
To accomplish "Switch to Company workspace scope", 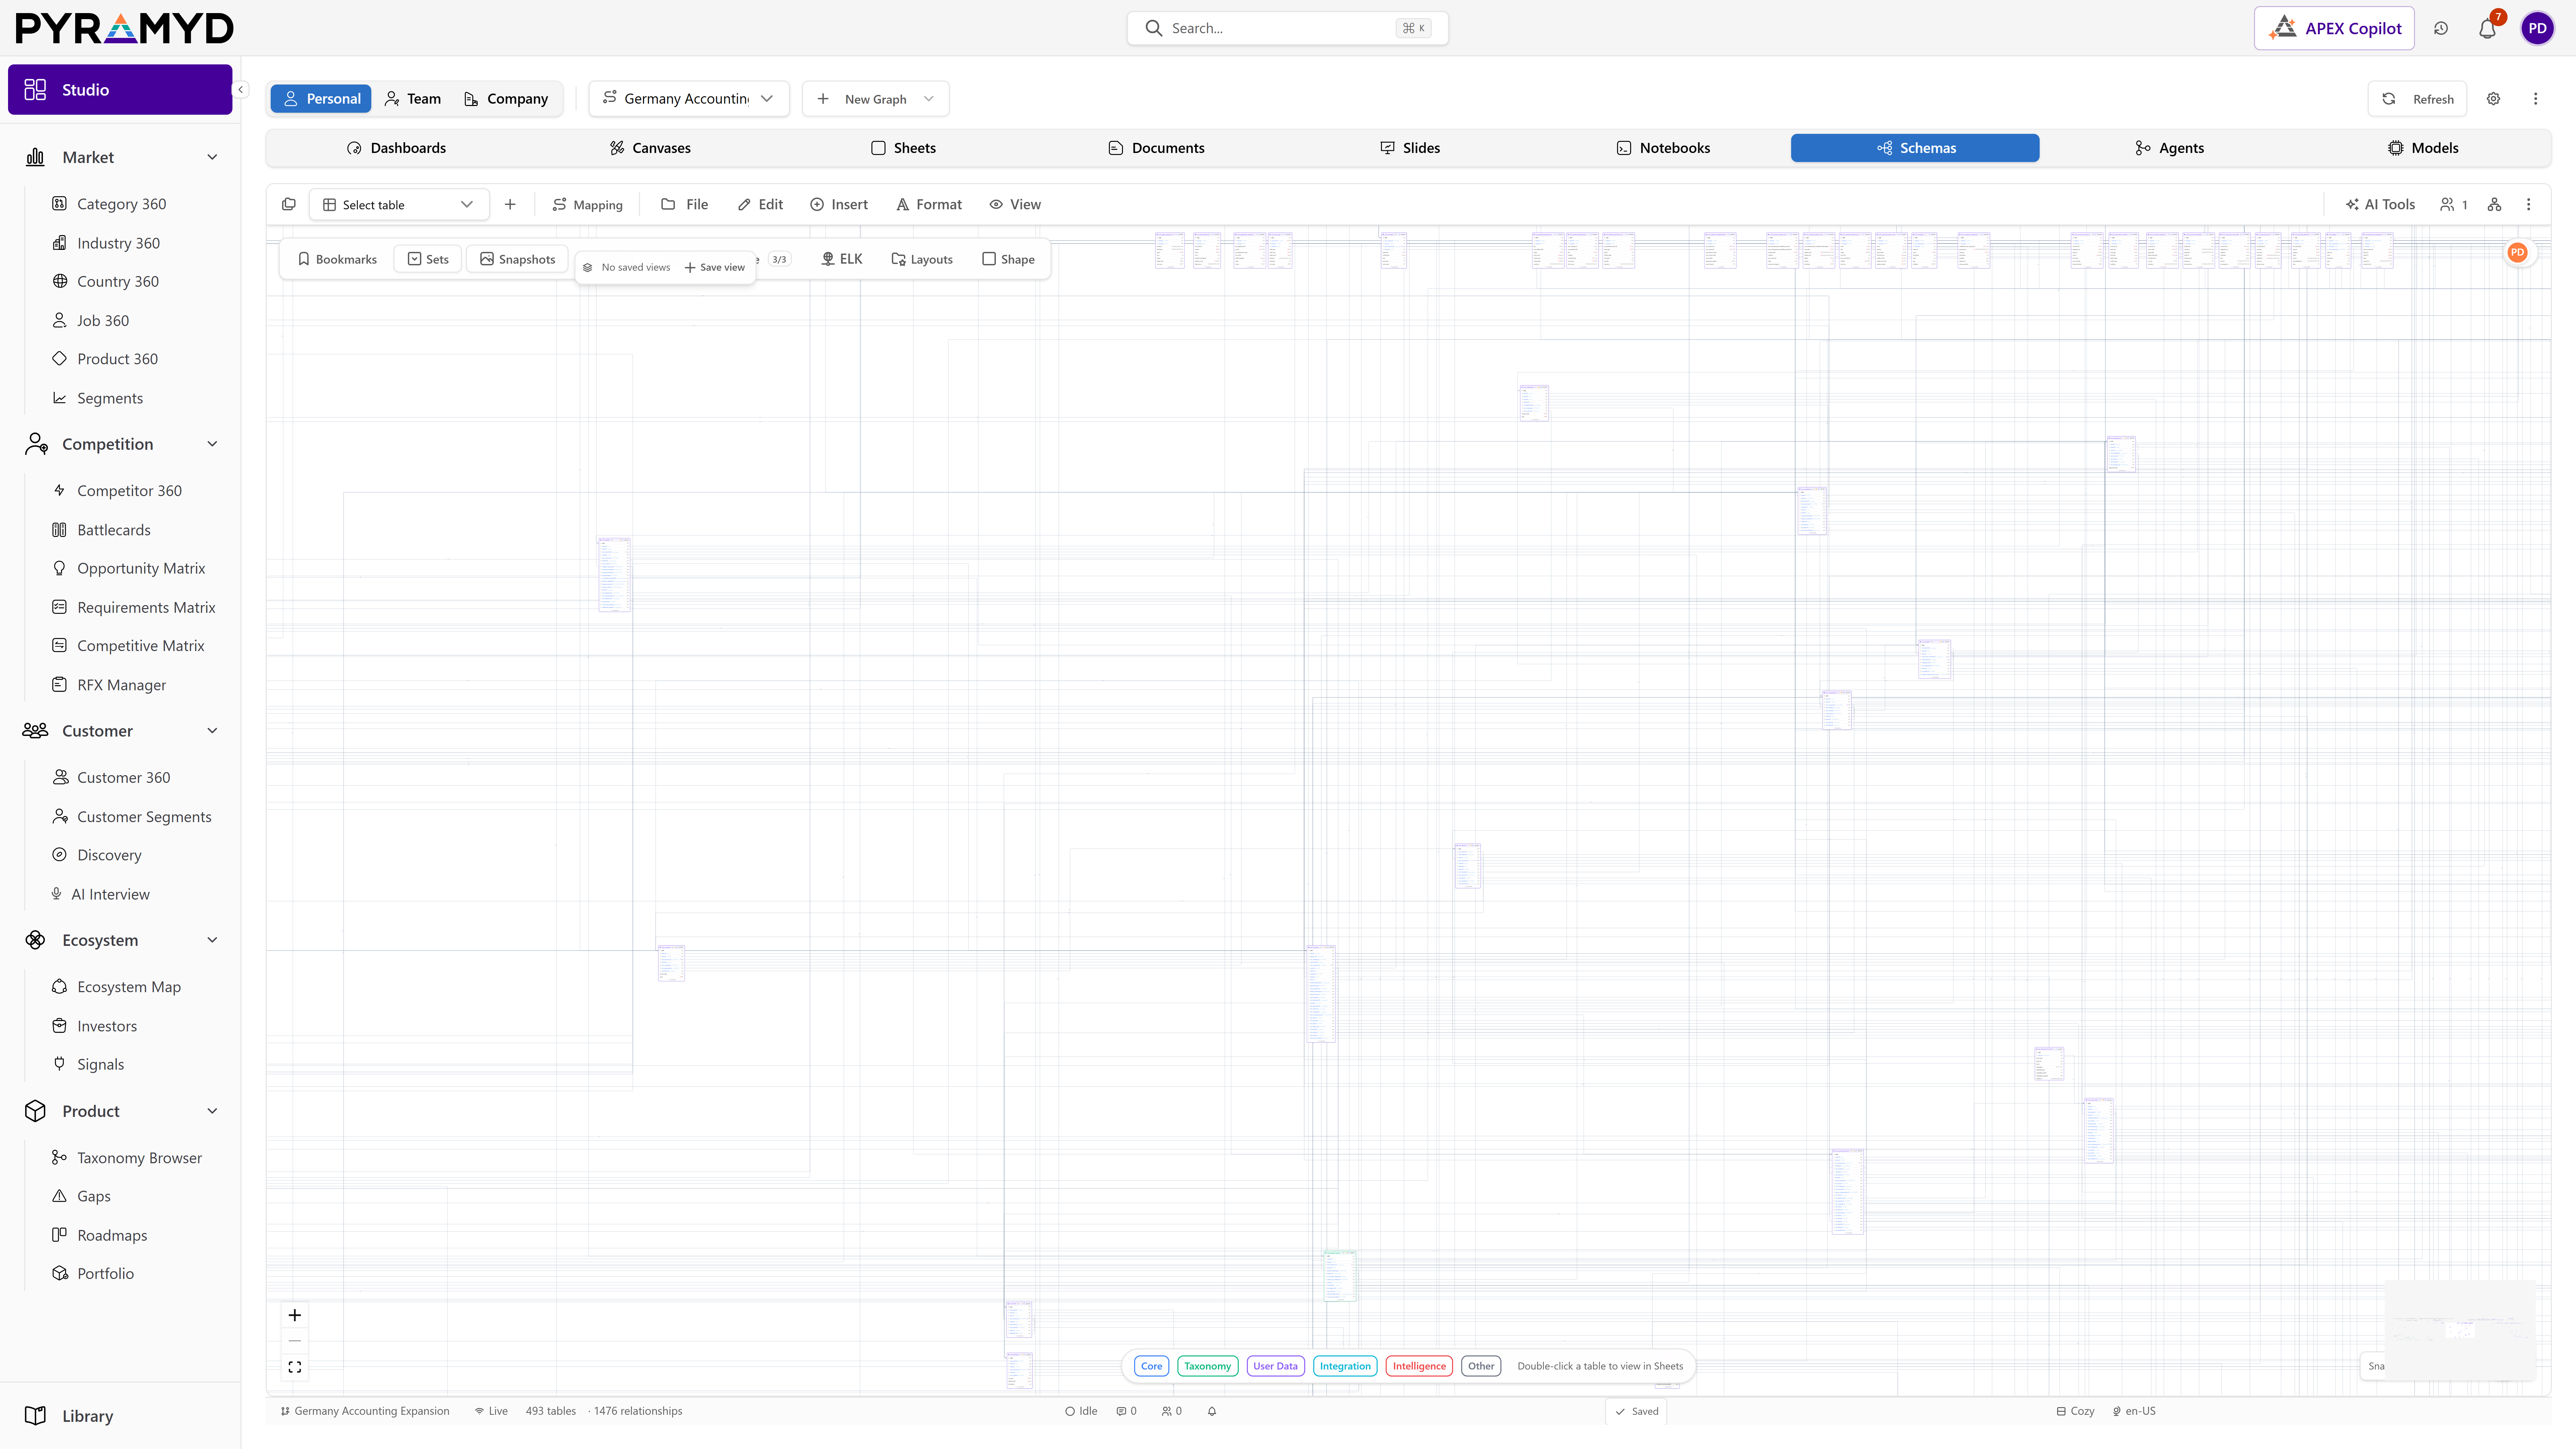I will pos(506,99).
